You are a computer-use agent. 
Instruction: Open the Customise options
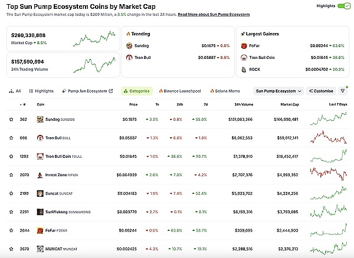[x=322, y=91]
